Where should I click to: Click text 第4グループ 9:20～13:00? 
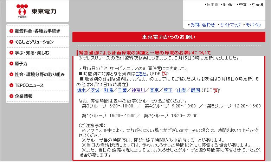point(170,106)
